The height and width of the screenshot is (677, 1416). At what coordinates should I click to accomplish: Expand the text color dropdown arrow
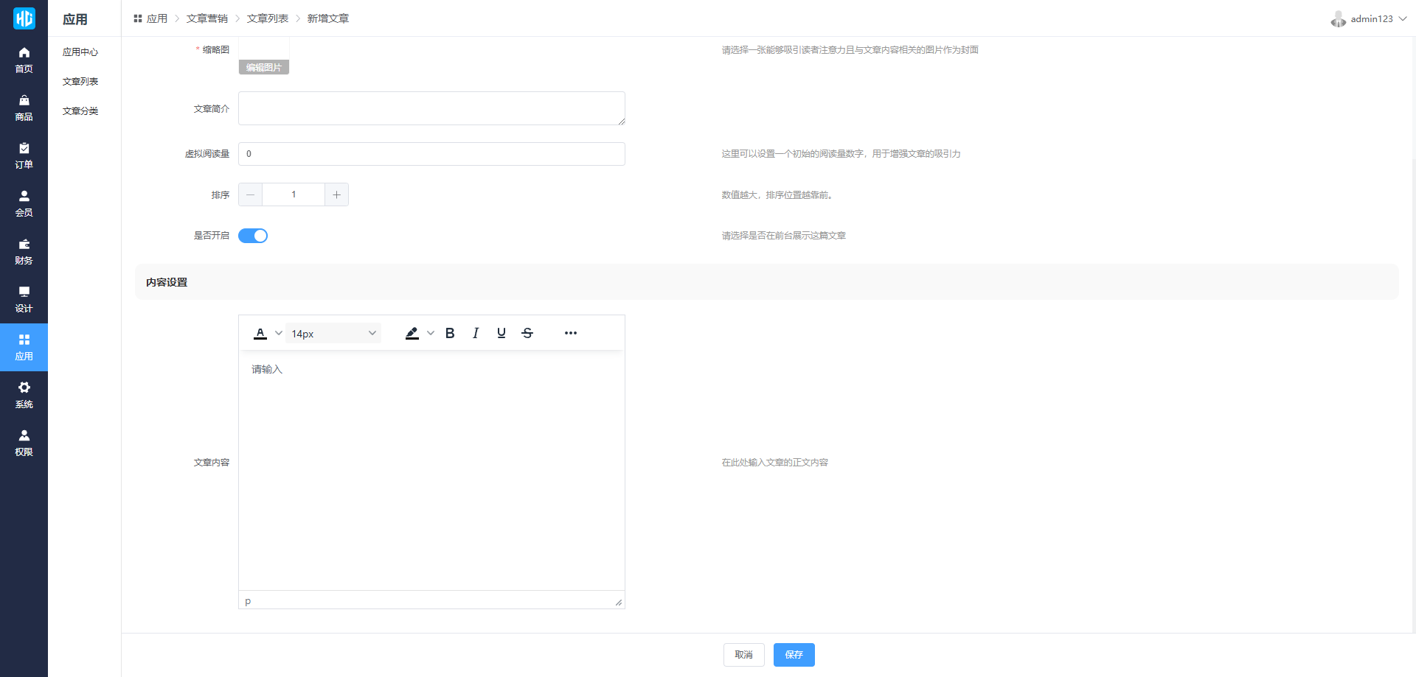coord(279,333)
